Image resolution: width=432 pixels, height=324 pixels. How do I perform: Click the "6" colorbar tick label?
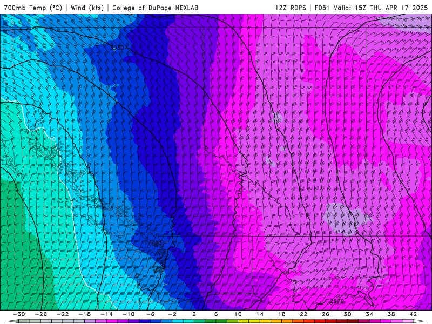point(216,314)
